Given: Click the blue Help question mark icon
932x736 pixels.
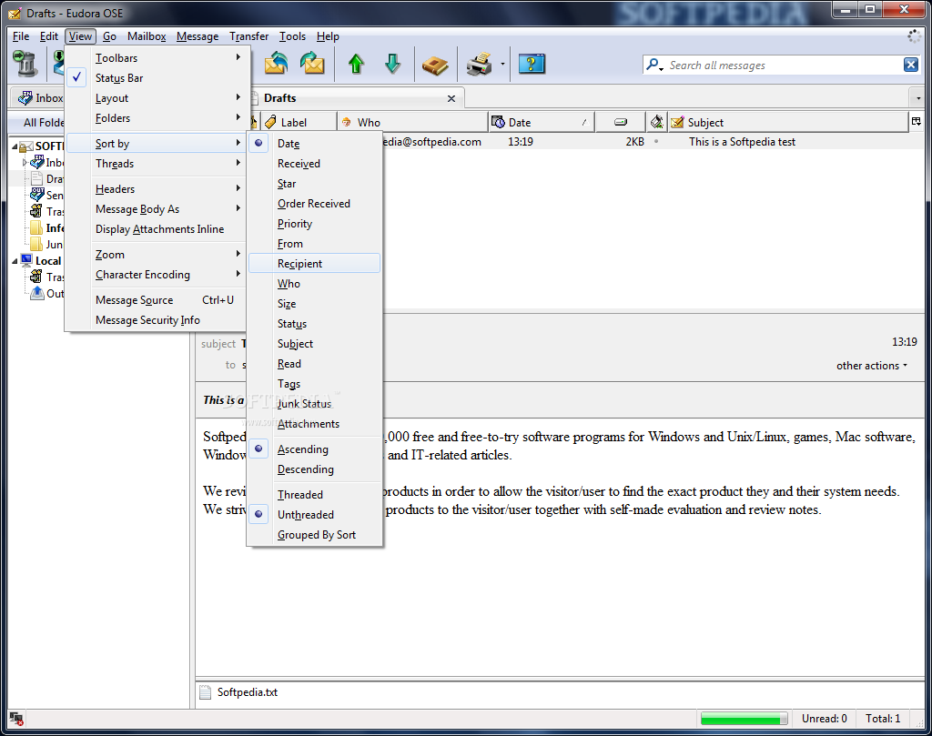Looking at the screenshot, I should 532,64.
